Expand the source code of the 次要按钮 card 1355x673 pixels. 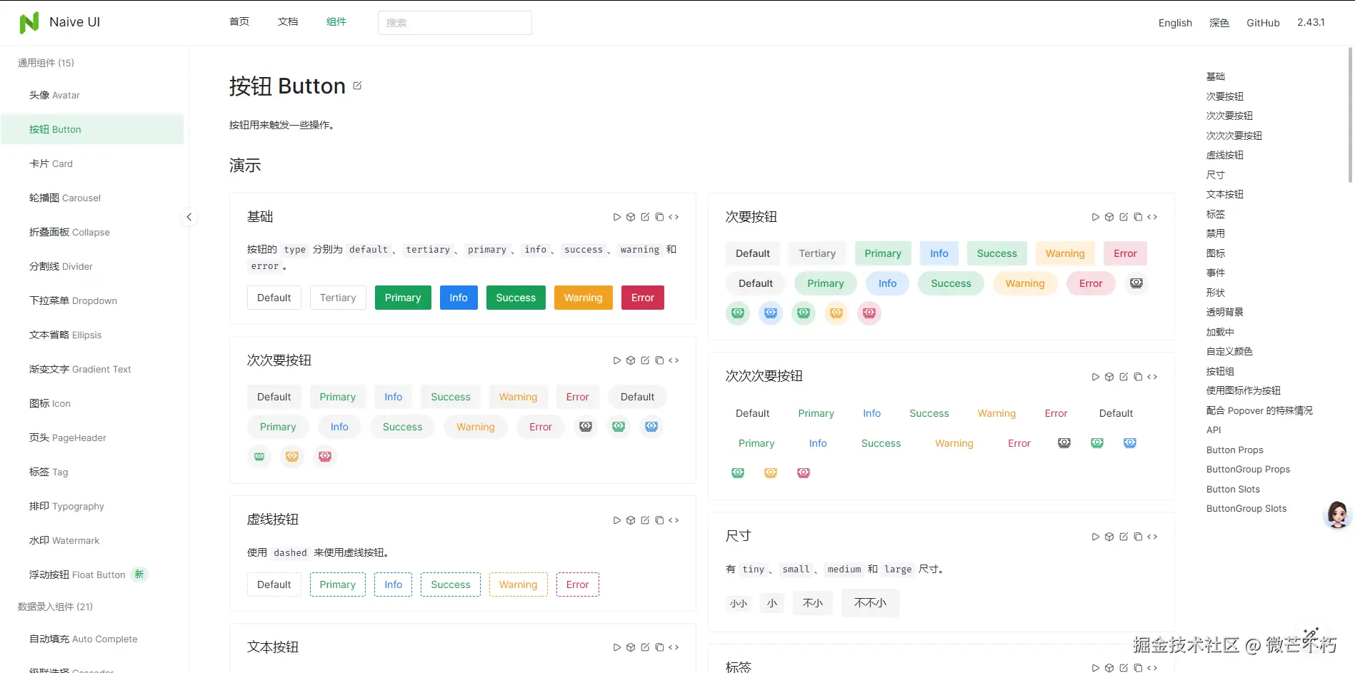click(x=1152, y=217)
